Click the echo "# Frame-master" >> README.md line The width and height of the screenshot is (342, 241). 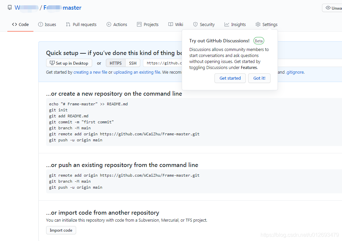[88, 104]
